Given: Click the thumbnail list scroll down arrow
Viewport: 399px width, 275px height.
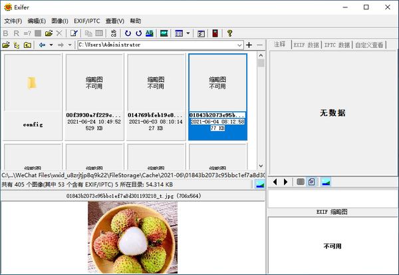Looking at the screenshot, I should (261, 166).
